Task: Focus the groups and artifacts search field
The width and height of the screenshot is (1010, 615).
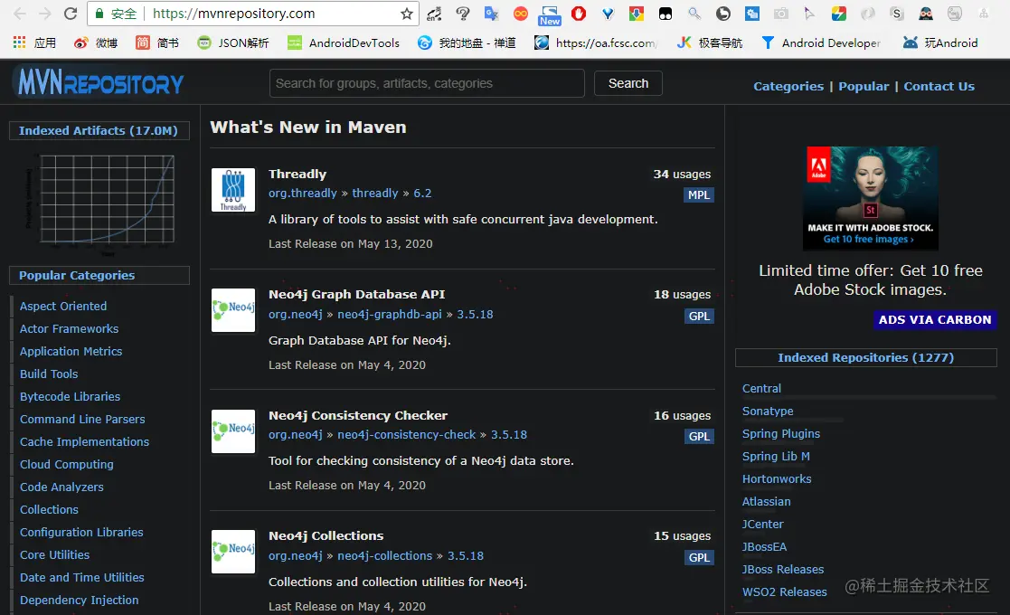Action: click(x=427, y=83)
